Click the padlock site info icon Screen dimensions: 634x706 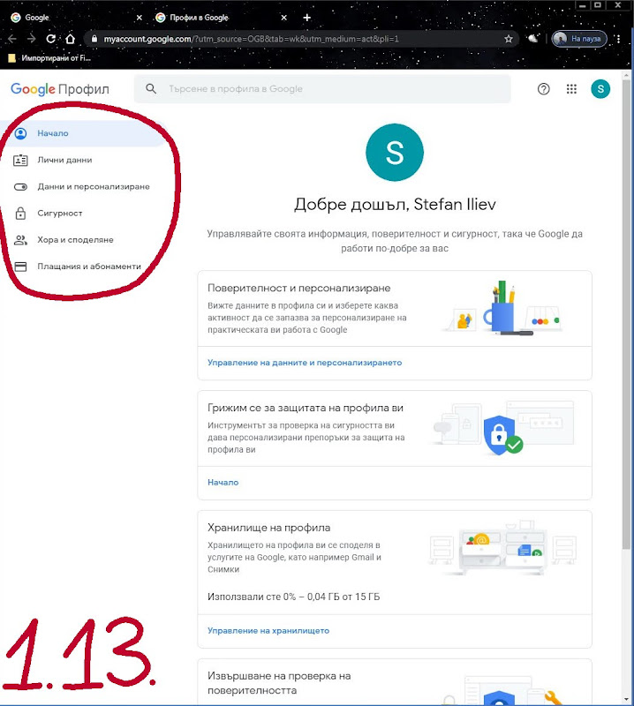tap(94, 39)
